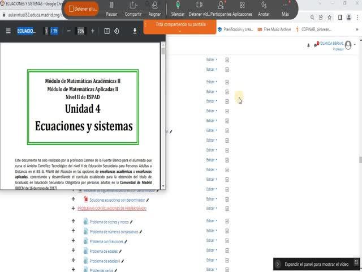The height and width of the screenshot is (272, 362).
Task: Open Editar menu for Problema de edades II
Action: [212, 260]
